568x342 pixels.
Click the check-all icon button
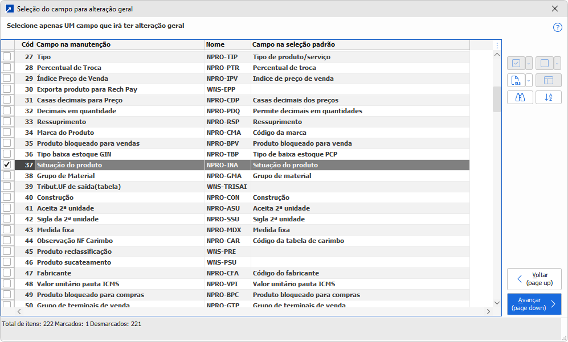(x=516, y=63)
